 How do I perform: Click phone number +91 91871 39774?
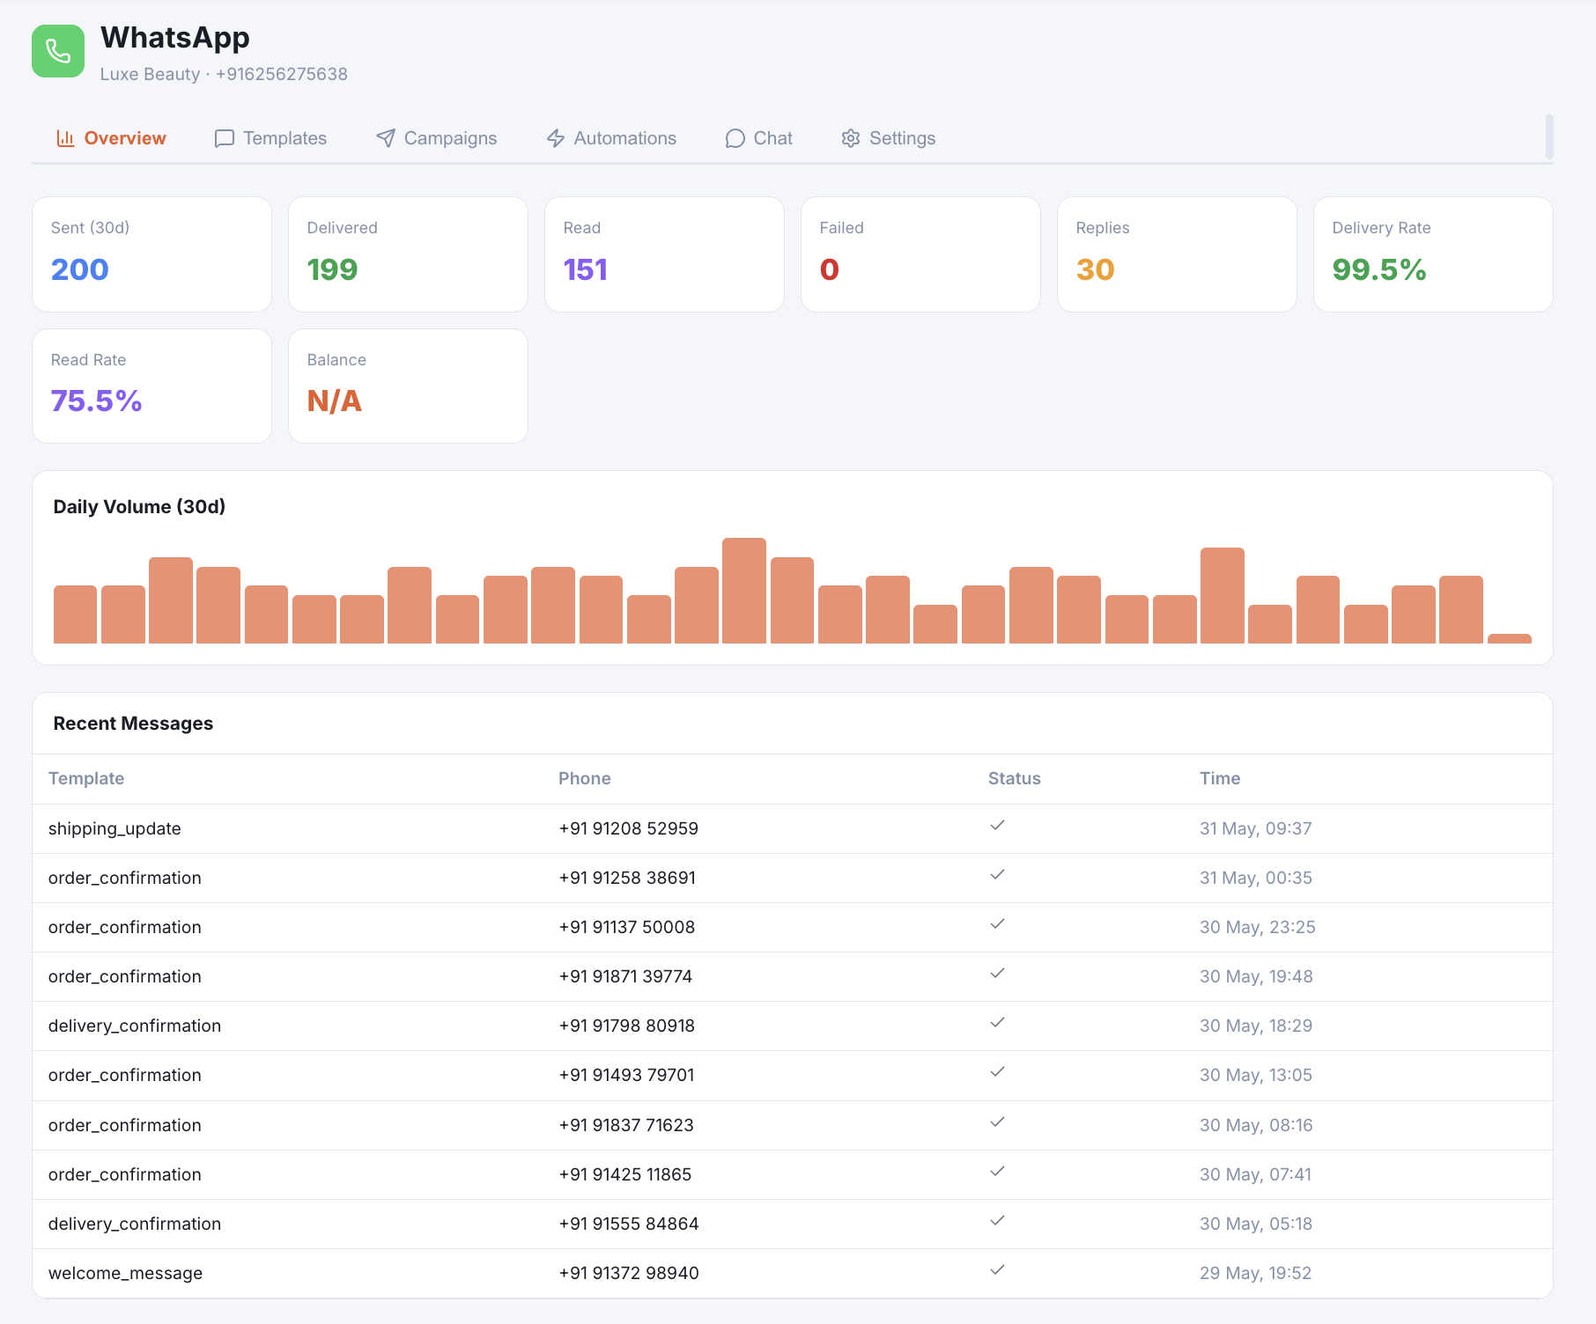point(625,976)
